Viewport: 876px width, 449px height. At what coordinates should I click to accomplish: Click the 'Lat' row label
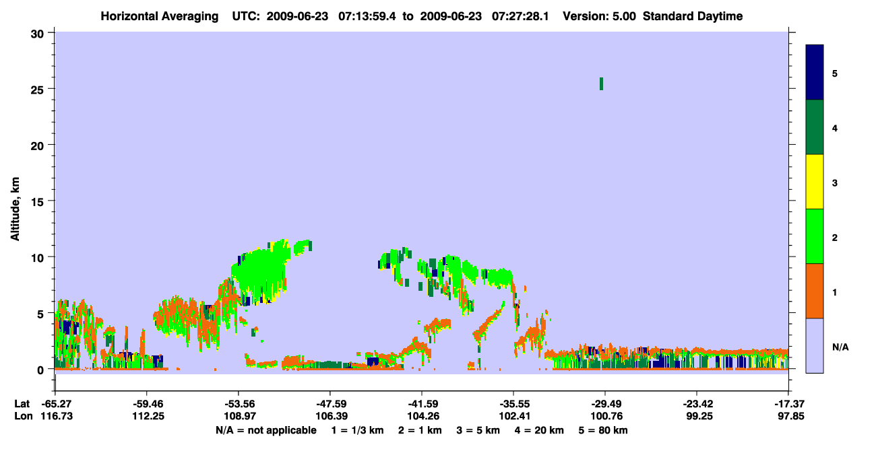tap(22, 404)
